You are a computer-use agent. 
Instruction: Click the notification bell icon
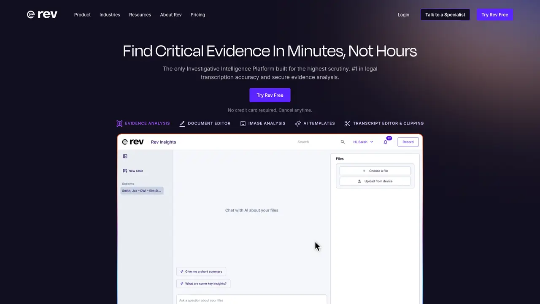(x=385, y=142)
